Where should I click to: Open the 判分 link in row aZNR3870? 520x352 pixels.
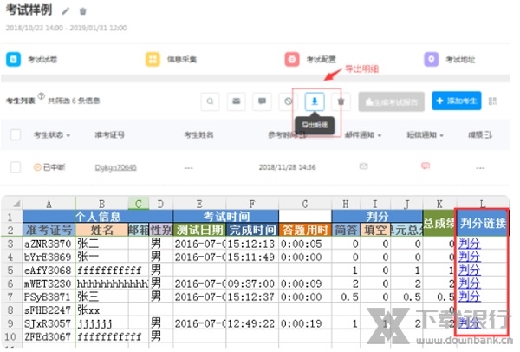tap(469, 244)
